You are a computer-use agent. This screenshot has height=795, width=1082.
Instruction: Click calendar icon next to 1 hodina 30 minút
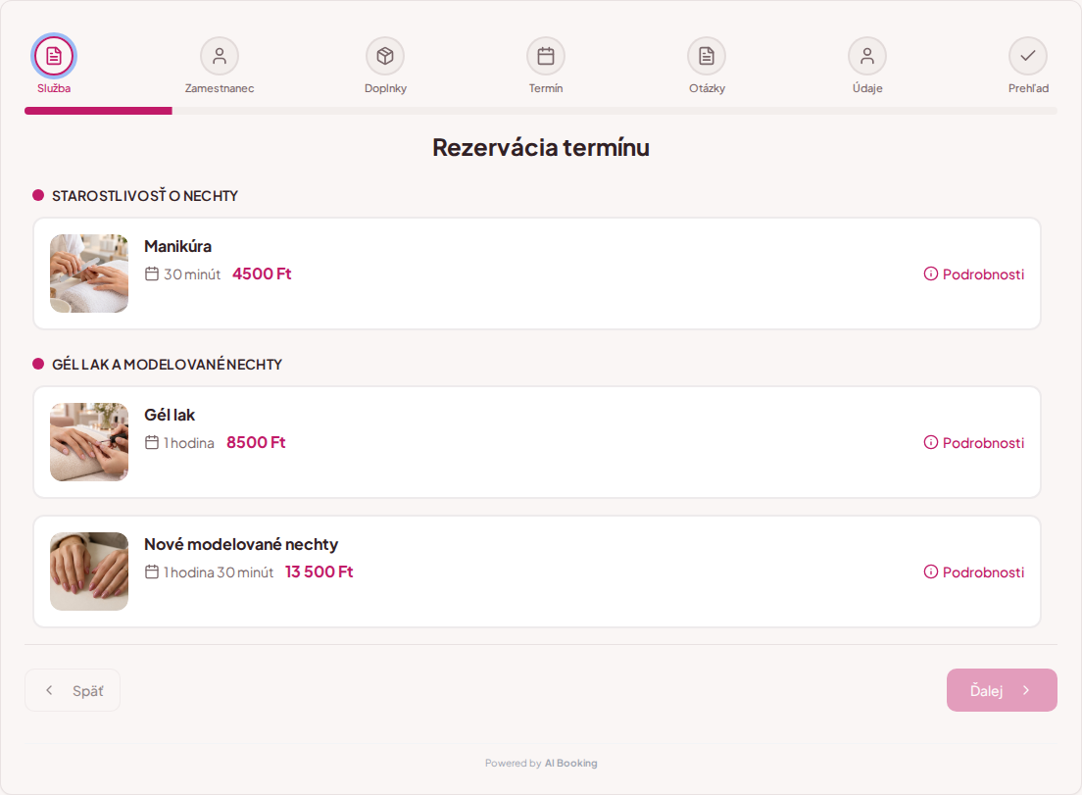[152, 571]
